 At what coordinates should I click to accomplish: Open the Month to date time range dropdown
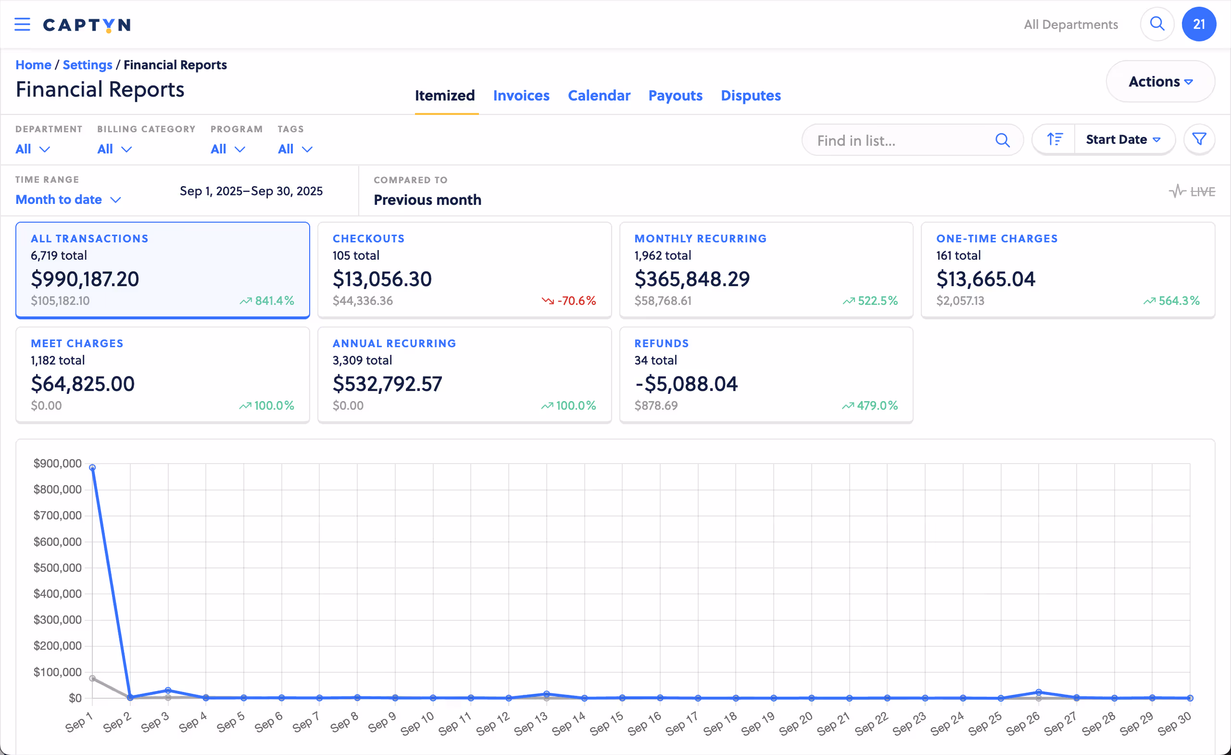[x=68, y=200]
